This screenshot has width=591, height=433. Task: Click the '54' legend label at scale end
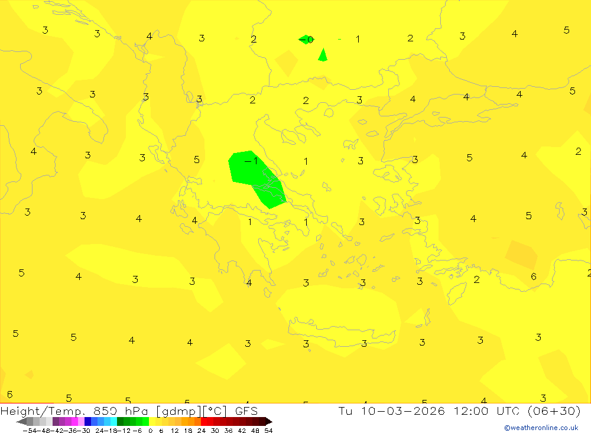tap(268, 431)
